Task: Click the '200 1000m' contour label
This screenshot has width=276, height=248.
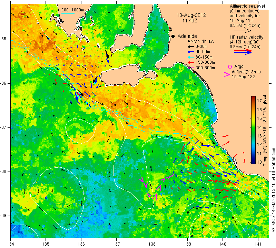Action: [x=73, y=10]
